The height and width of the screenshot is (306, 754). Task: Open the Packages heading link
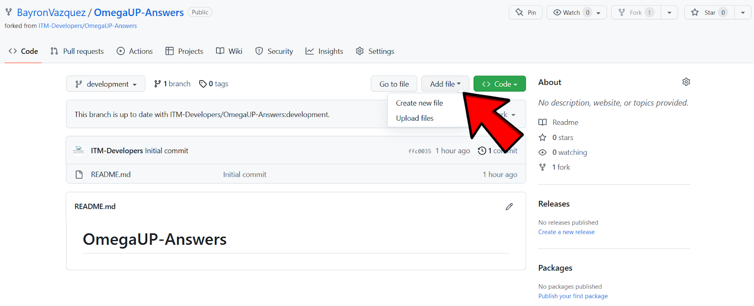(555, 268)
